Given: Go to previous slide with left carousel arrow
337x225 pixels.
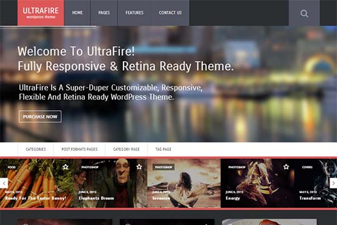Looking at the screenshot, I should tap(4, 183).
